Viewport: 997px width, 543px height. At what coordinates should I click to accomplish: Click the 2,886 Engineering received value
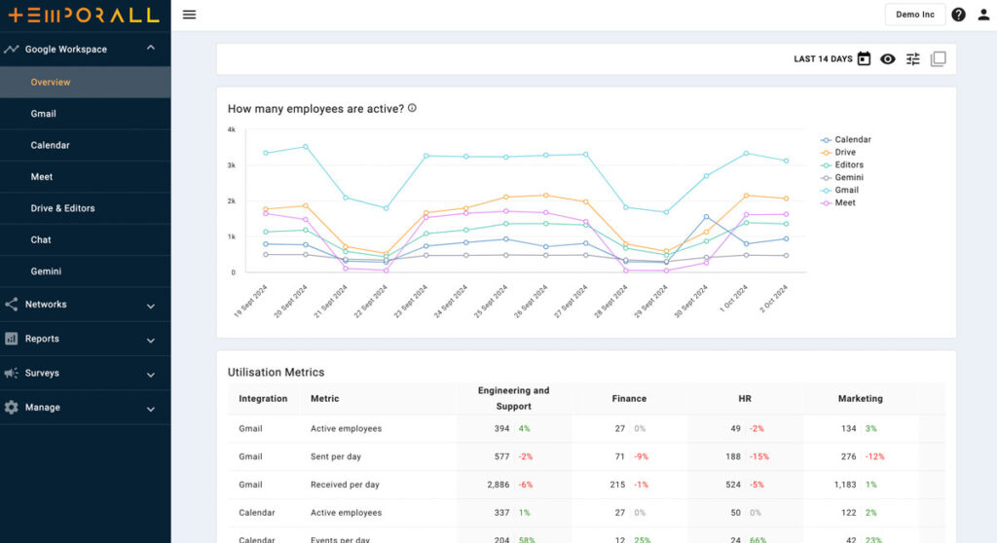(x=498, y=485)
